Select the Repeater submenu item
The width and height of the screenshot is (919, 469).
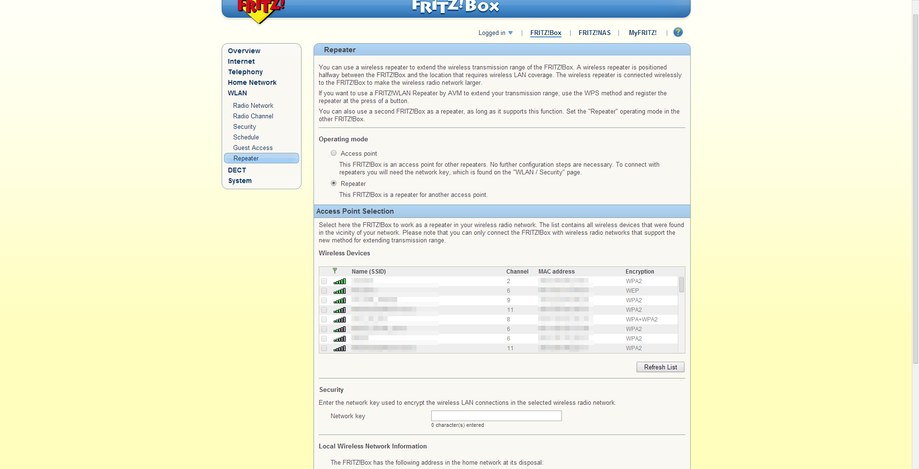tap(261, 158)
